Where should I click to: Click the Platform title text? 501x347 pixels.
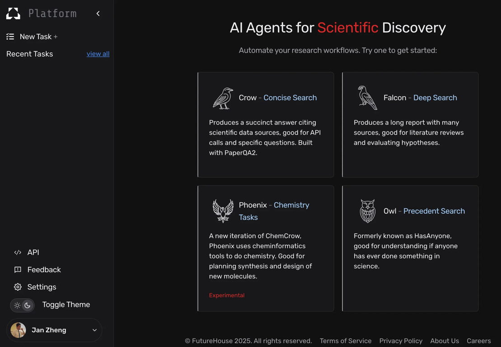[52, 14]
